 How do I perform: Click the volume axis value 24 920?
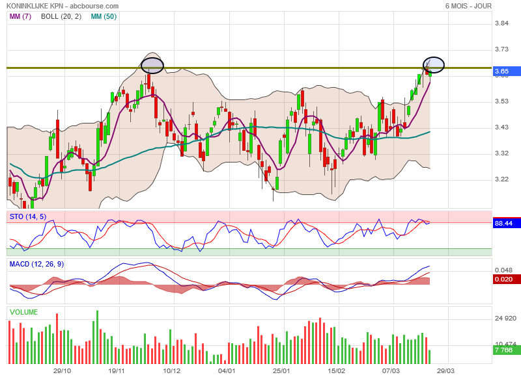tap(505, 318)
